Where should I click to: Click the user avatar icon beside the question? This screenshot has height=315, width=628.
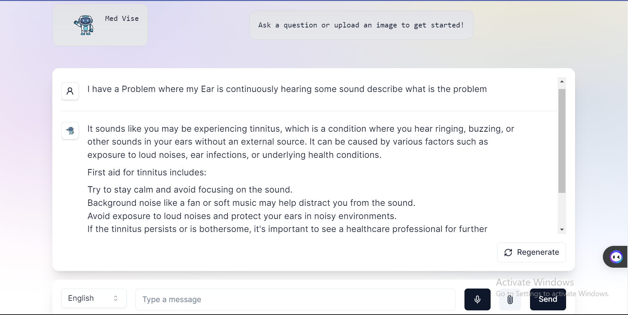pos(70,91)
